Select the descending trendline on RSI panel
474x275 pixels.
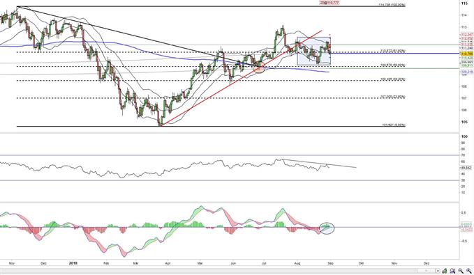319,163
